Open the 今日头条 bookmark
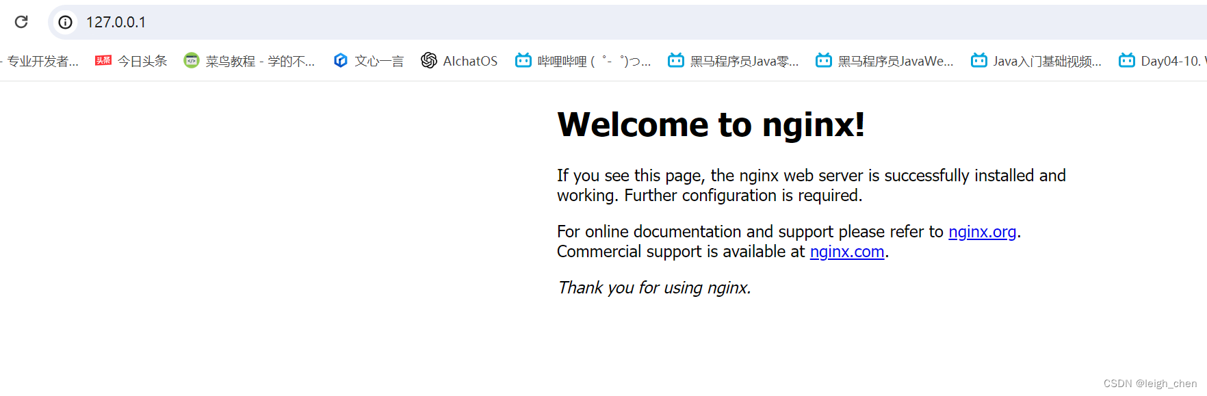The width and height of the screenshot is (1207, 396). [131, 61]
